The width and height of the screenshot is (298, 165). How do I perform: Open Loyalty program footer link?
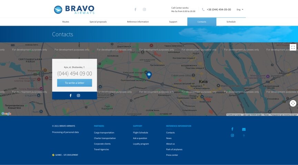[x=141, y=144]
